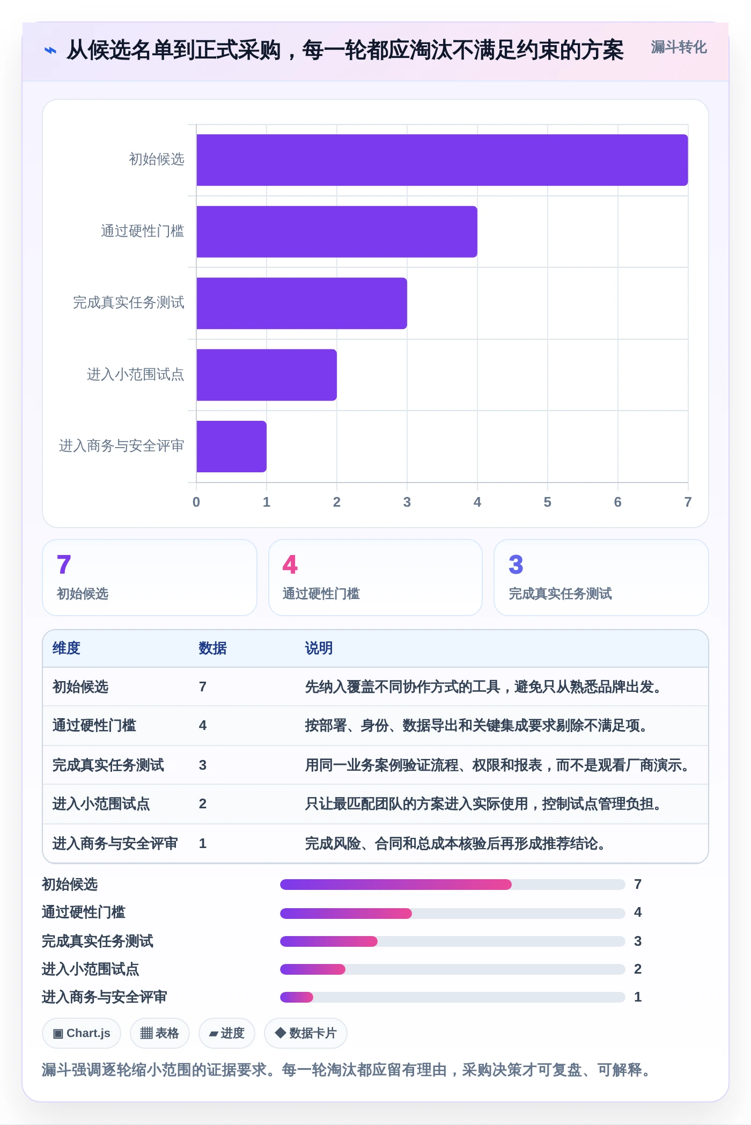Click the 进入商务与安全评审 progress bar
751x1125 pixels.
tap(453, 997)
